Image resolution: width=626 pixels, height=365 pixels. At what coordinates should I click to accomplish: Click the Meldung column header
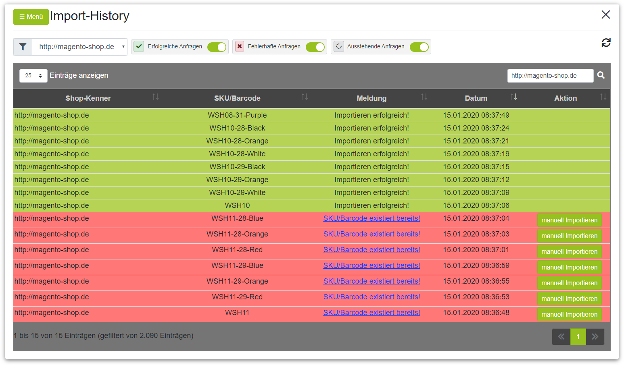(x=371, y=98)
